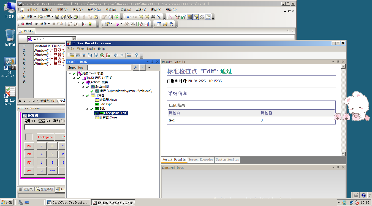The image size is (372, 206).
Task: Toggle auto-hide pin on Test2 - Res5 panel
Action: point(153,62)
